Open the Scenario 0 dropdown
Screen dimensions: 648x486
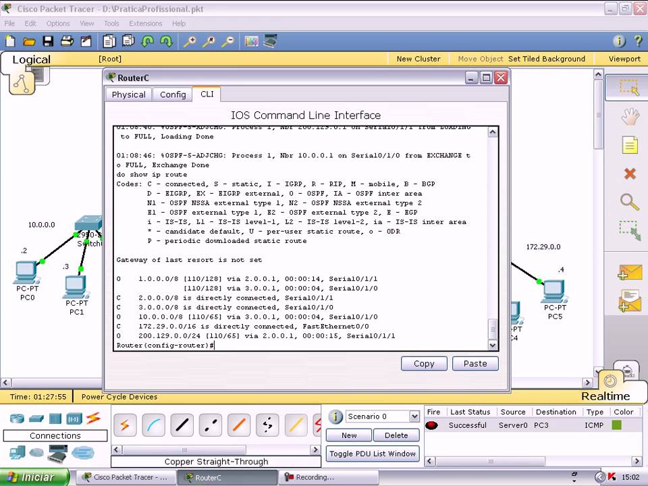tap(414, 416)
